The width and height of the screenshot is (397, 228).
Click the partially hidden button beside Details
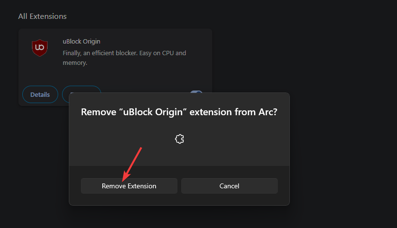click(81, 89)
